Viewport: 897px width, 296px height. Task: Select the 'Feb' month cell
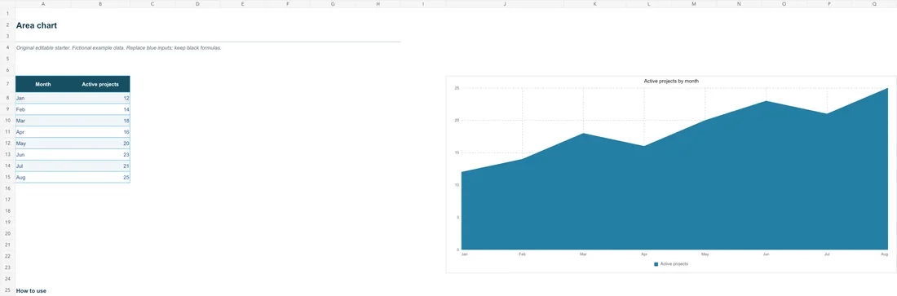[43, 109]
